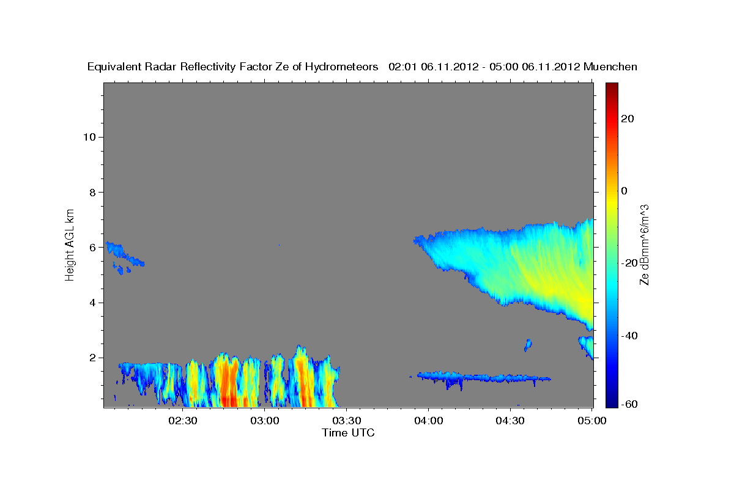This screenshot has width=734, height=489.
Task: Click the height tick label 6
Action: (x=92, y=248)
